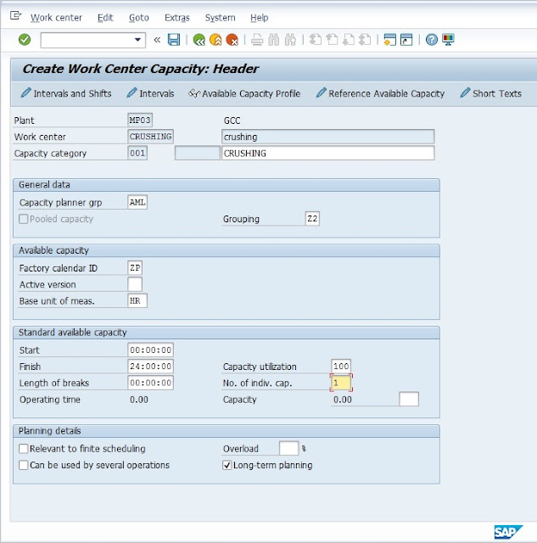Viewport: 537px width, 543px height.
Task: Open the command field dropdown arrow
Action: pos(137,40)
